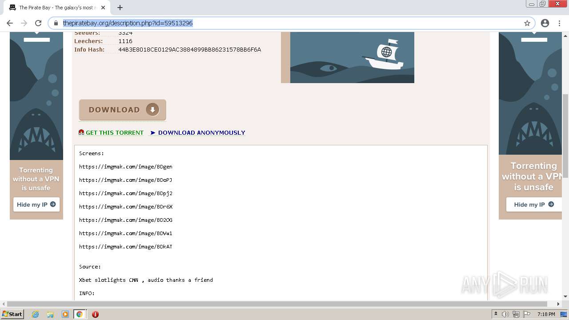Click the imgmak.com/image/BDpj2 URL
569x320 pixels.
[126, 193]
